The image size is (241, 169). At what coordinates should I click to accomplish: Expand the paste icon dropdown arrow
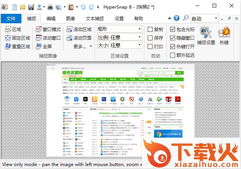pos(77,7)
